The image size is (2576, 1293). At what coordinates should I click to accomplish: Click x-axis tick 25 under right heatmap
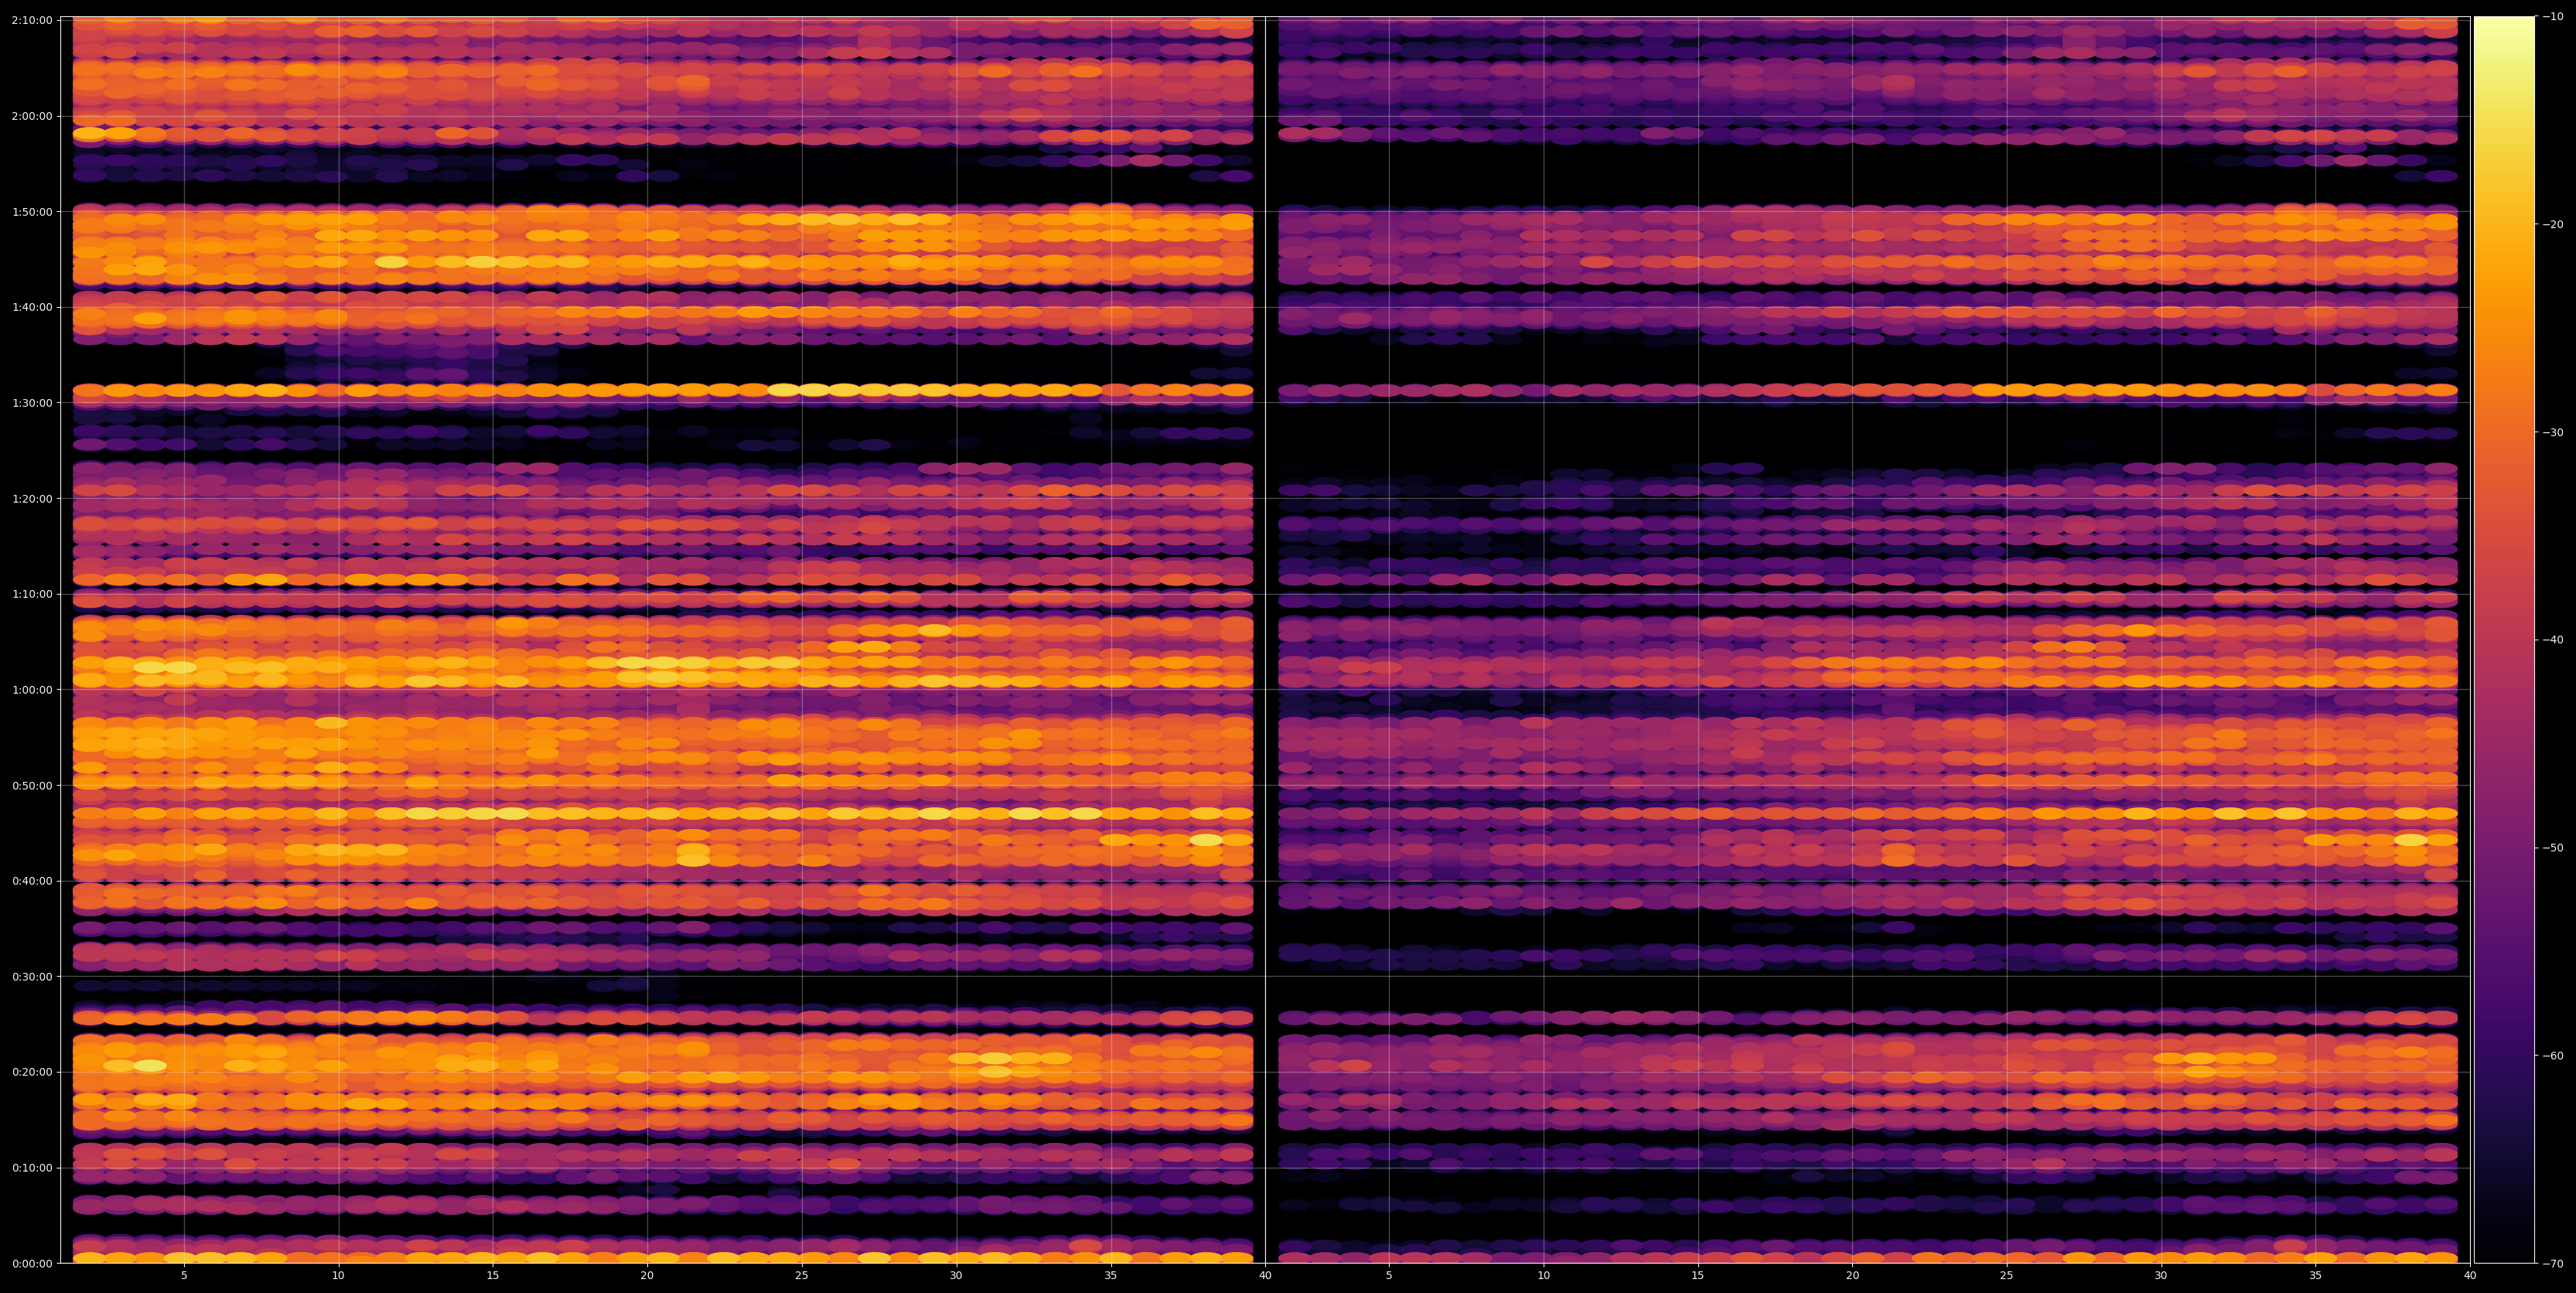point(2007,1276)
